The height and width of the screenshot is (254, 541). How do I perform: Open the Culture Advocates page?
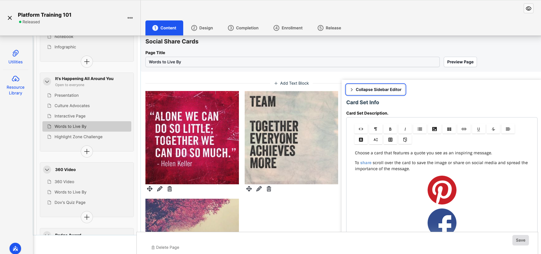point(87,106)
